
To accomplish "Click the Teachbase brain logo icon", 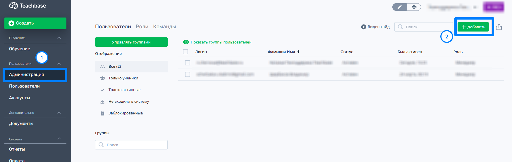I will click(13, 6).
